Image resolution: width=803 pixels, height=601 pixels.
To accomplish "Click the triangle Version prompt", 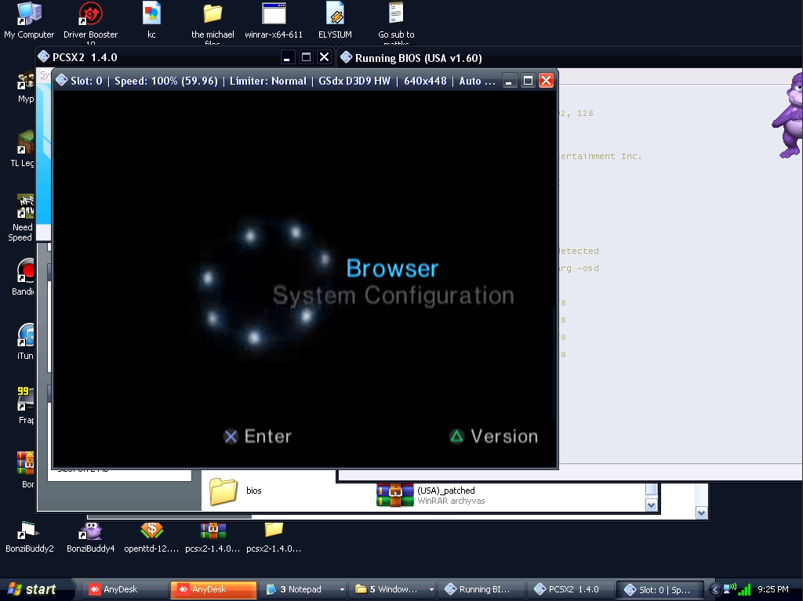I will coord(494,436).
